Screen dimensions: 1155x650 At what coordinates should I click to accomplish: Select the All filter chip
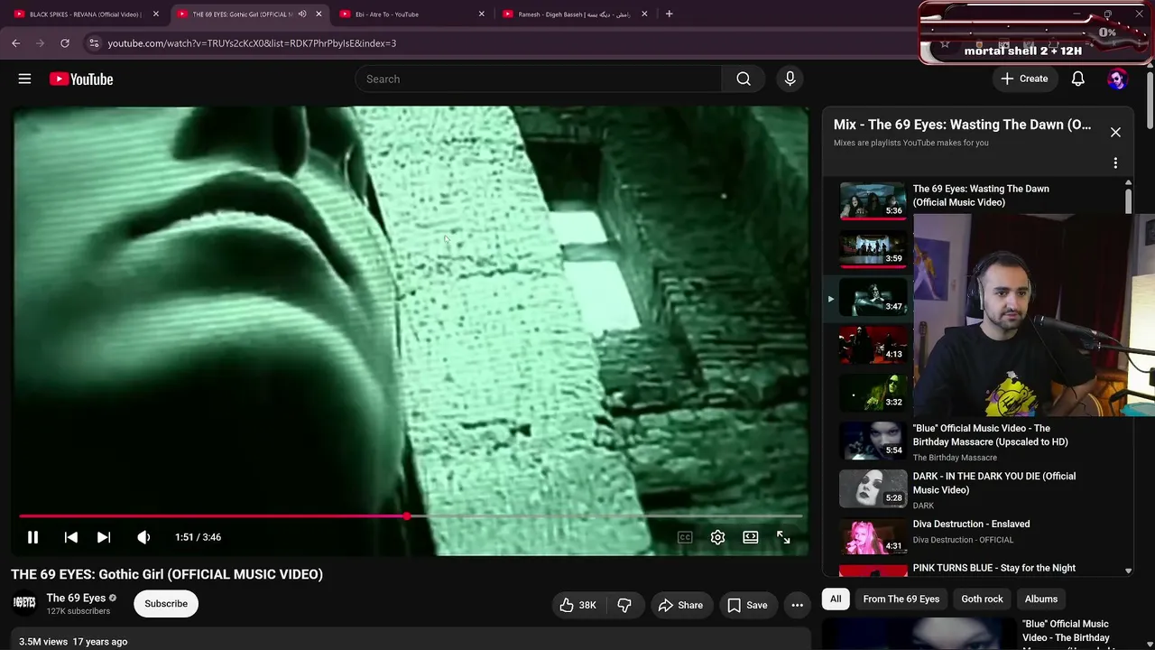[x=836, y=599]
